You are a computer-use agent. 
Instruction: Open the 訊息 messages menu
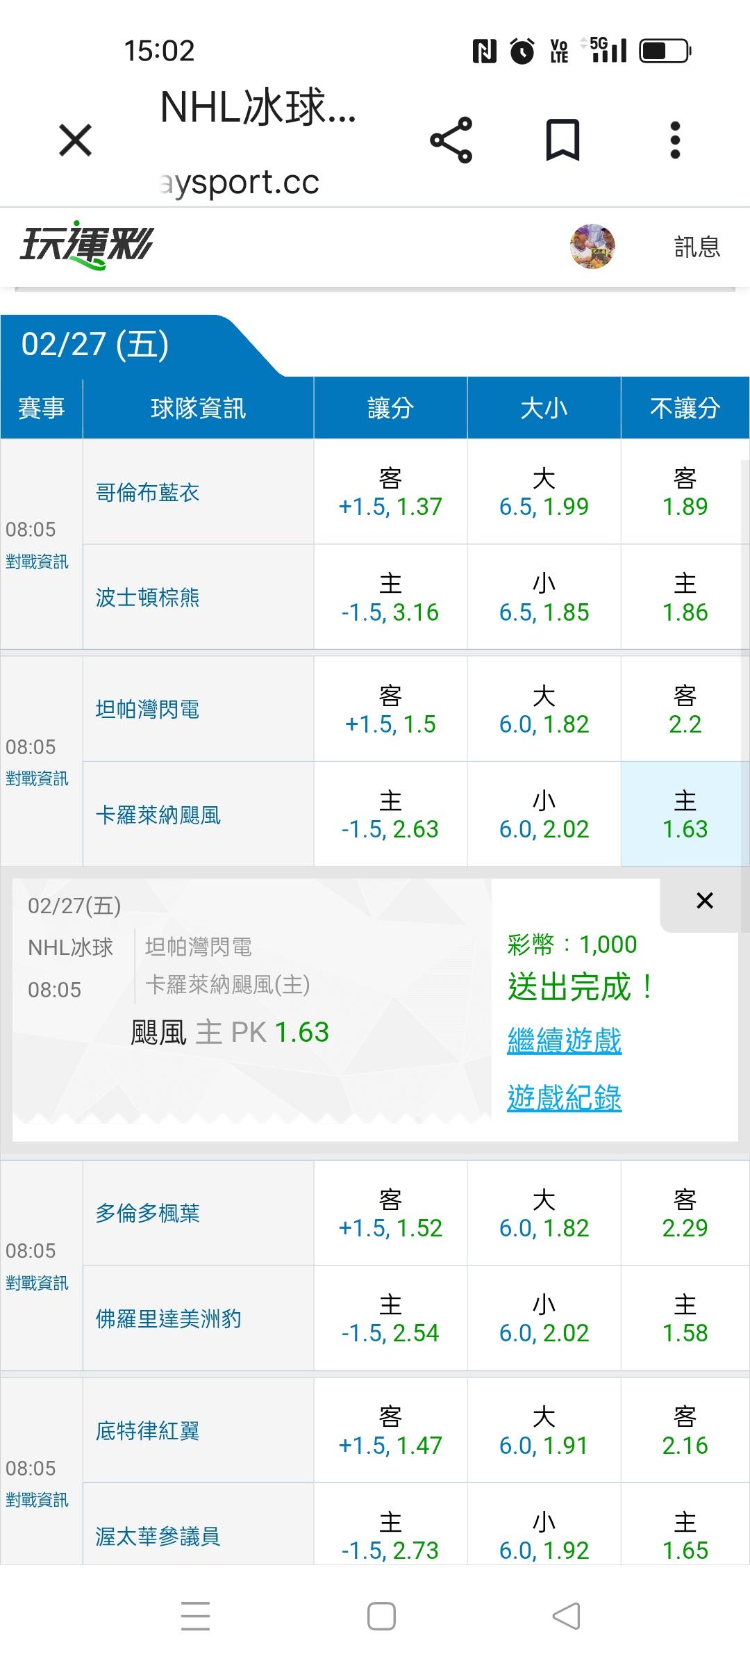point(697,247)
